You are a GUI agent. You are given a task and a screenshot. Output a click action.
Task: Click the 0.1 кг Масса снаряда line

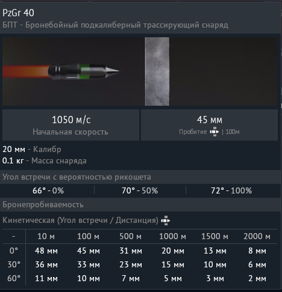pos(45,161)
